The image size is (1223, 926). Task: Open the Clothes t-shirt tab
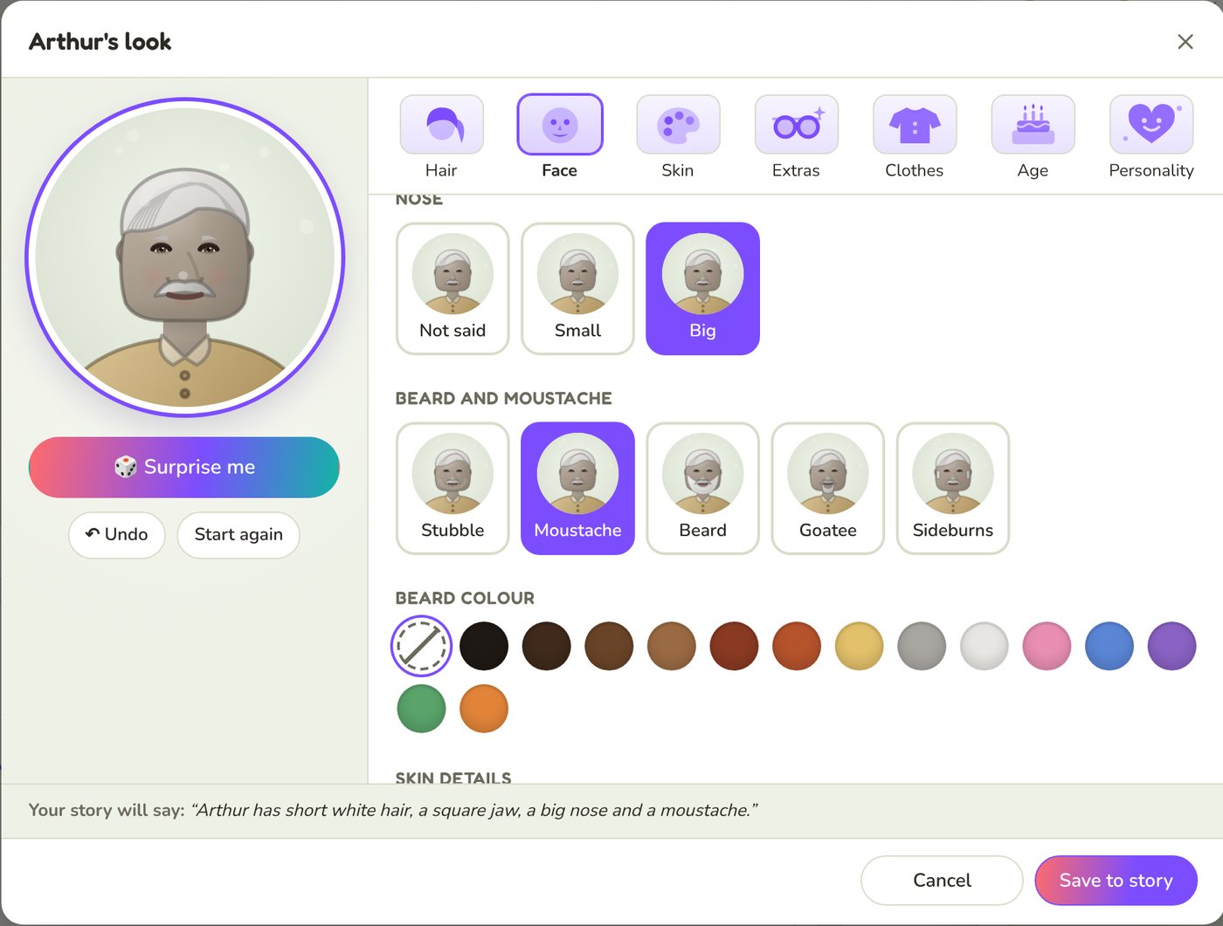(x=915, y=138)
